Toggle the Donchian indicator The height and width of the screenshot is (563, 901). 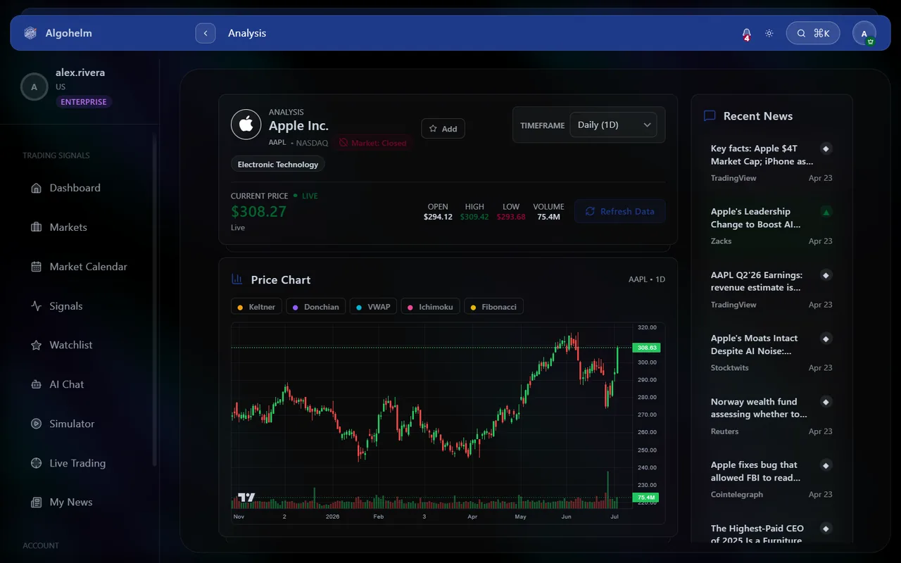click(x=316, y=307)
